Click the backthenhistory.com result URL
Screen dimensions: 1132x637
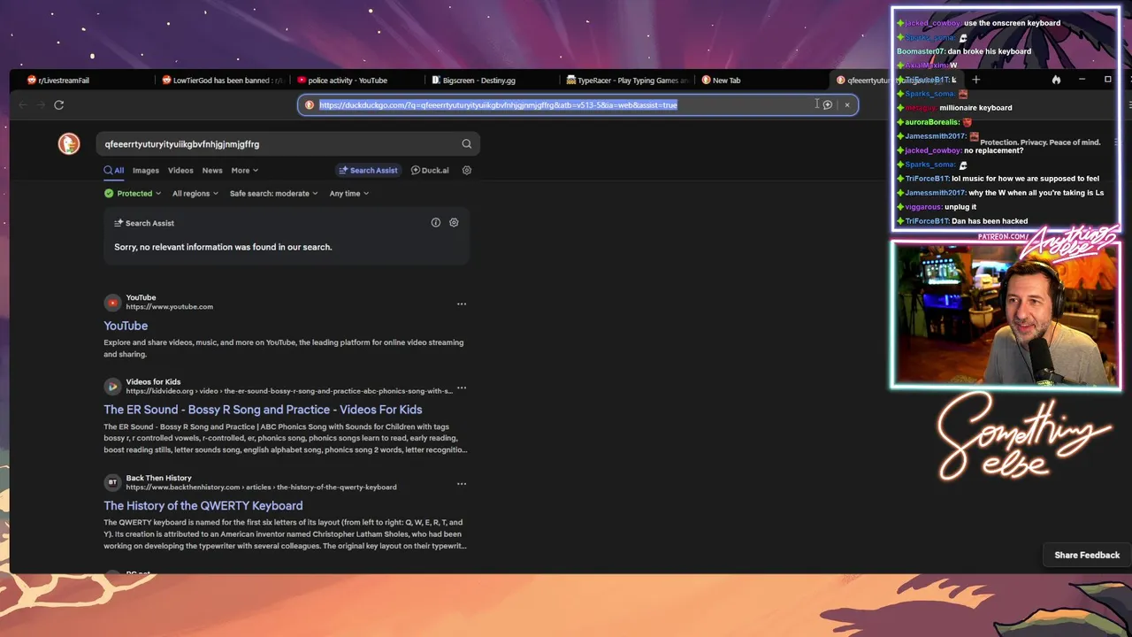click(x=261, y=487)
